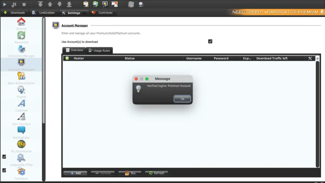
Task: Sort by Password column header
Action: (226, 58)
